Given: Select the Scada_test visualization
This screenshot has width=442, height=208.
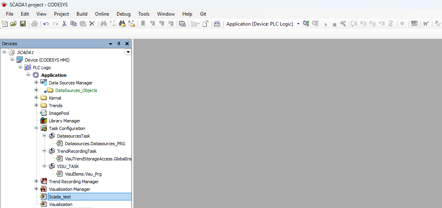Looking at the screenshot, I should point(60,197).
